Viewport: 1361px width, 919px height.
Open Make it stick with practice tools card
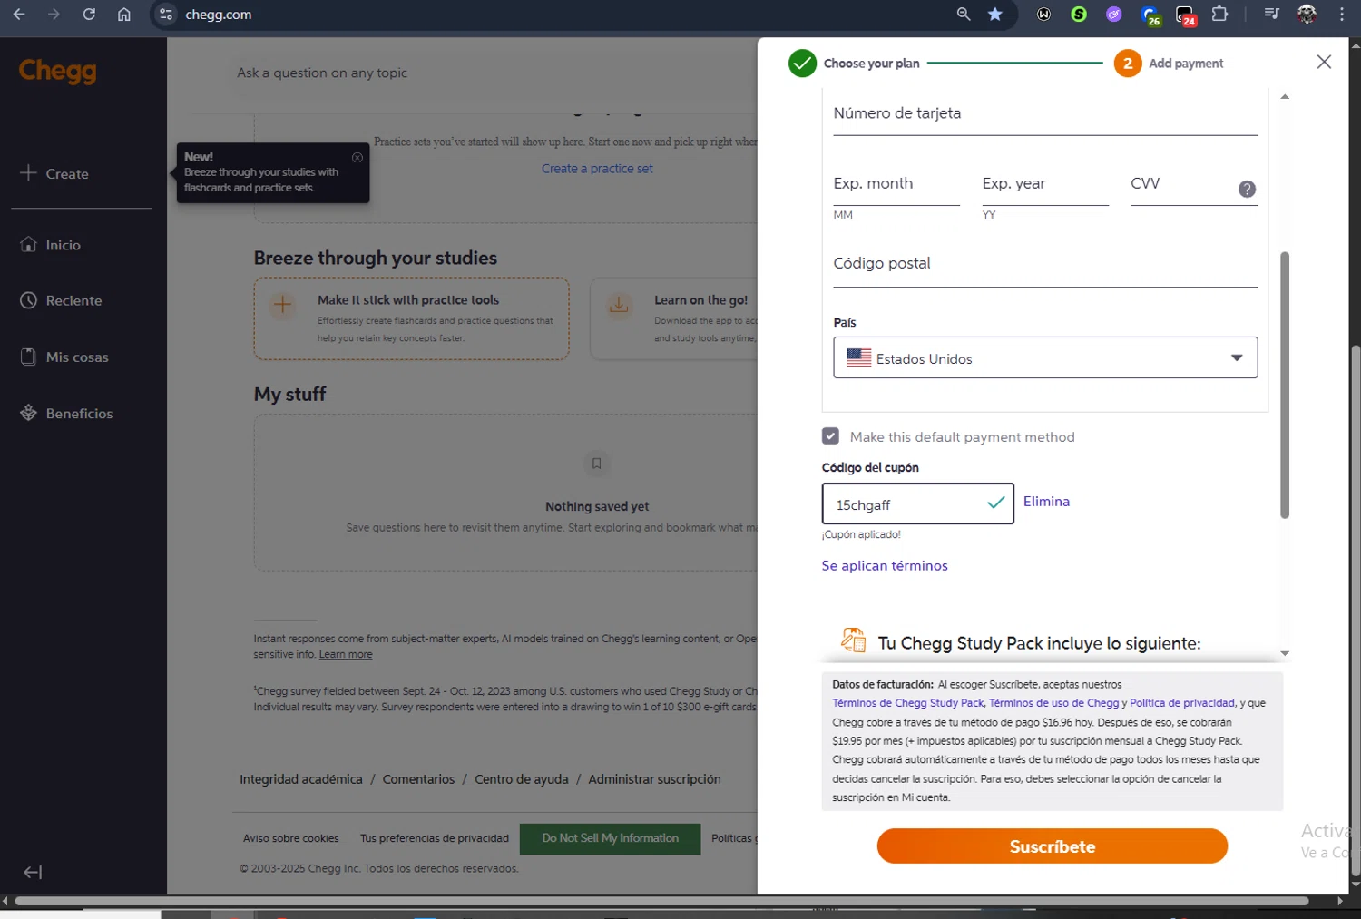412,318
